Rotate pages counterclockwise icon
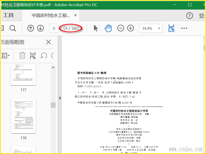206x154 pixels. pos(44,56)
